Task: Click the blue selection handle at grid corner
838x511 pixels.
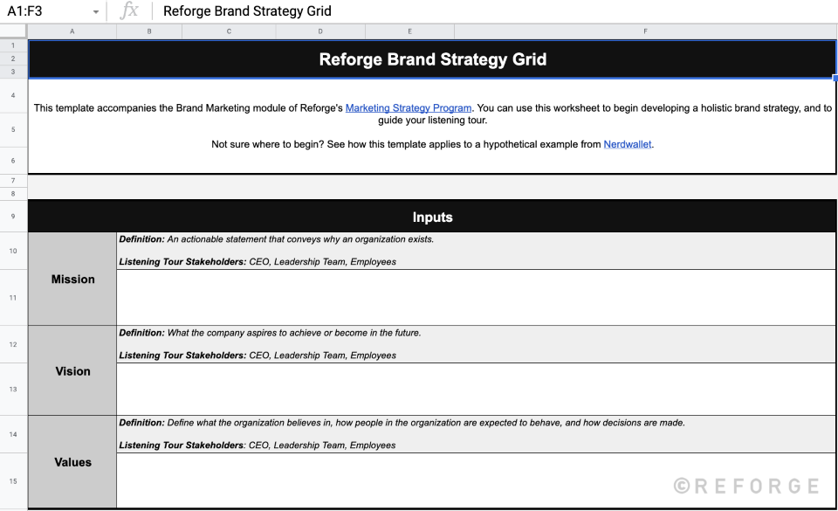Action: [x=834, y=78]
